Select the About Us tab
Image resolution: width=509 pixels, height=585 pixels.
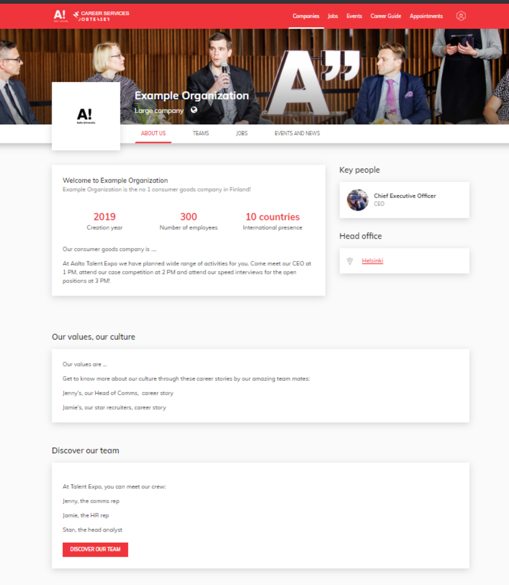(x=153, y=133)
